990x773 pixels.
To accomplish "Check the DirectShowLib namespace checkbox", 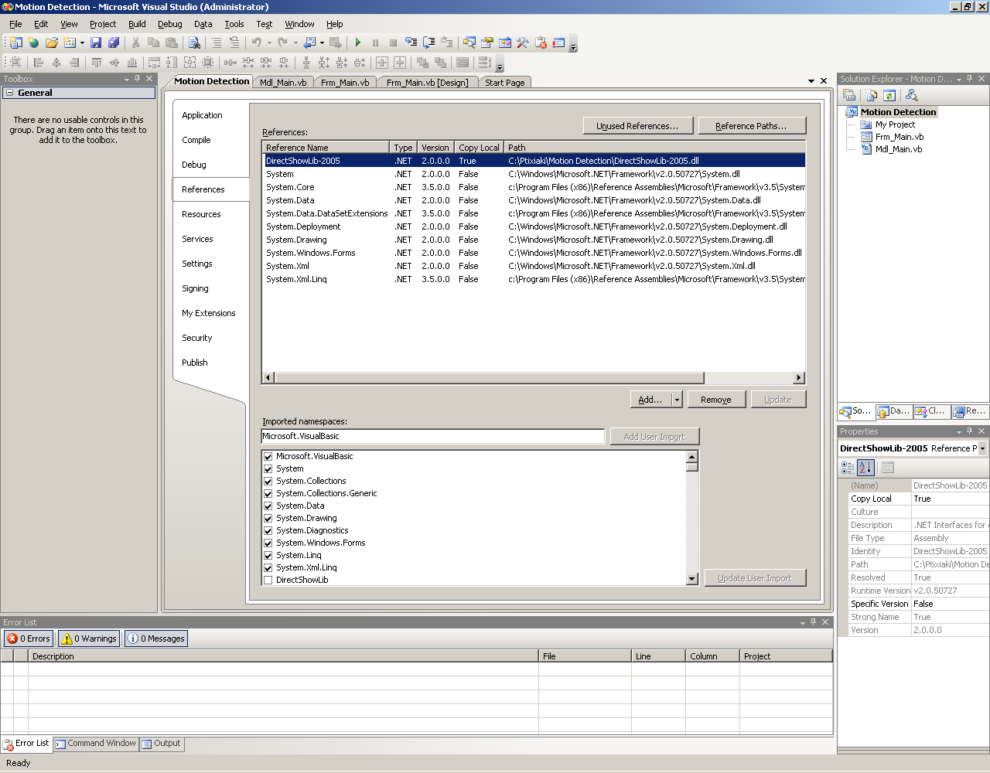I will 268,580.
